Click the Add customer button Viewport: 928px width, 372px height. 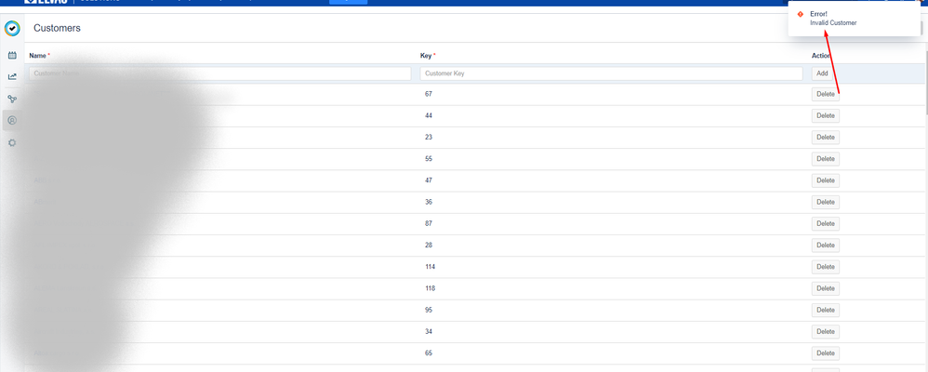pyautogui.click(x=822, y=73)
